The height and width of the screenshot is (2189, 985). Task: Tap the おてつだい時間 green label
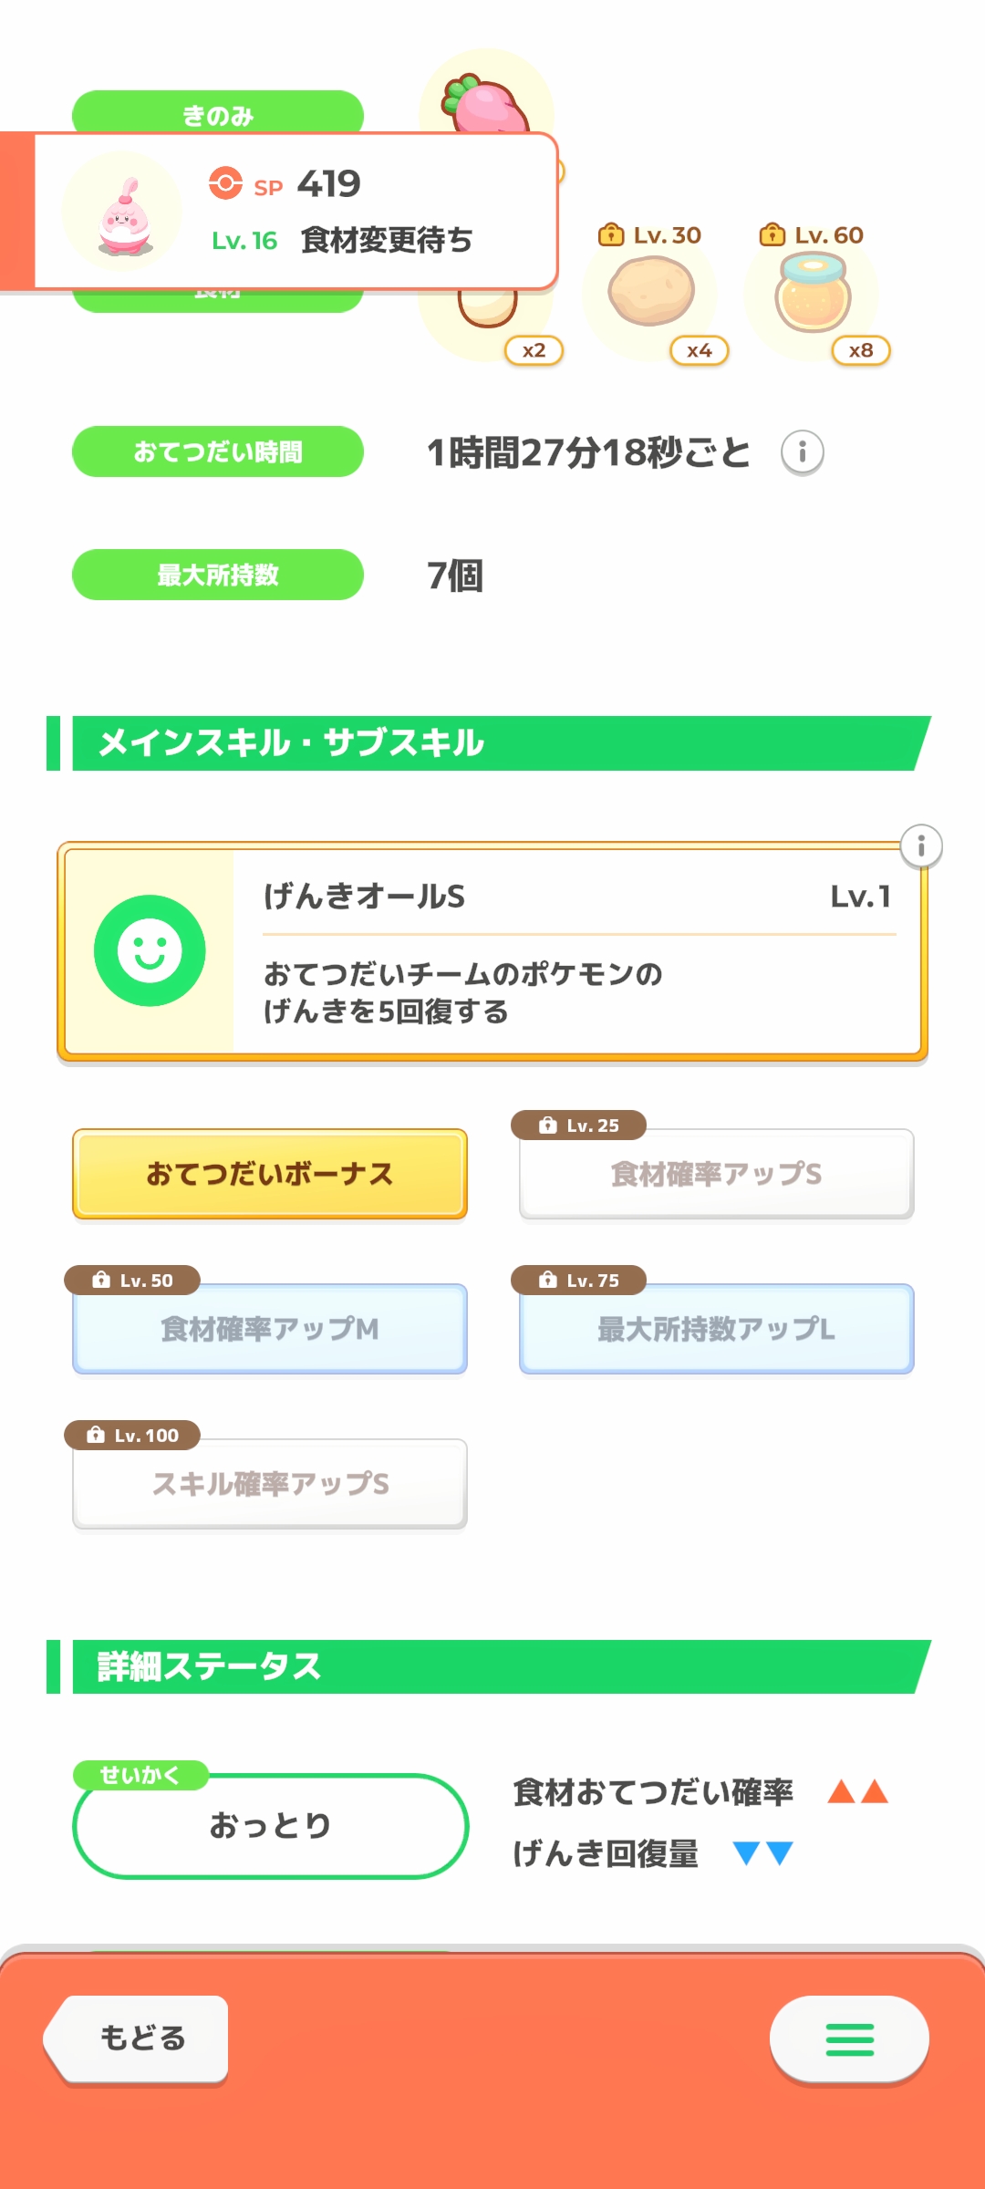218,451
